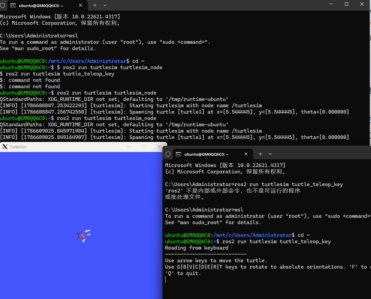The height and width of the screenshot is (299, 371).
Task: Click 'C:\Users\Administrator>wsl' in the top terminal
Action: 39,36
